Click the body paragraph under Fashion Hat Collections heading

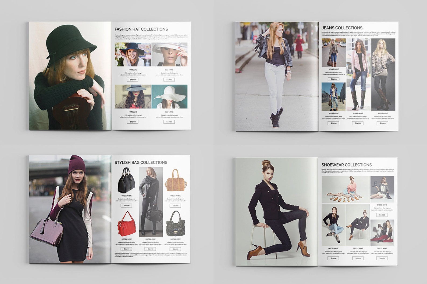151,37
